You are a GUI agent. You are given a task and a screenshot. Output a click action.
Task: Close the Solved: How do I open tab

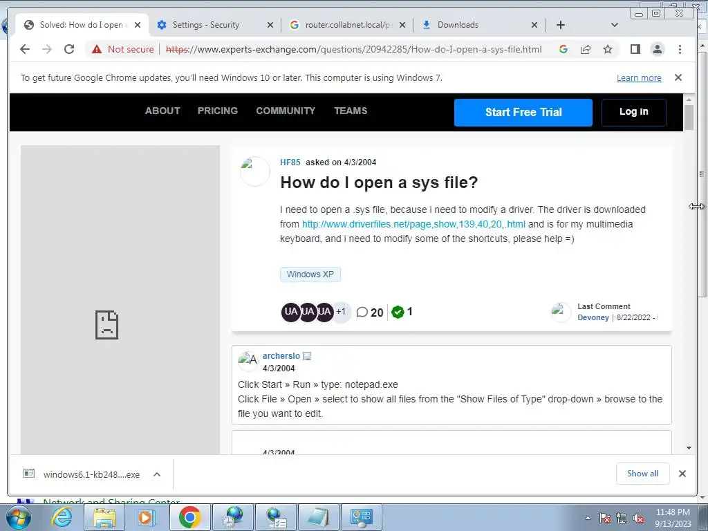pyautogui.click(x=138, y=25)
